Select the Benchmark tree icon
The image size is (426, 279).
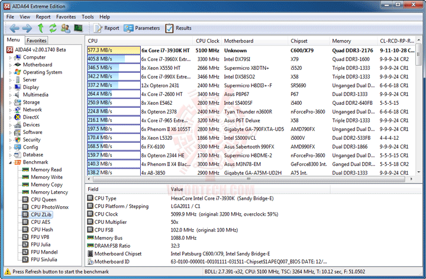pos(18,162)
